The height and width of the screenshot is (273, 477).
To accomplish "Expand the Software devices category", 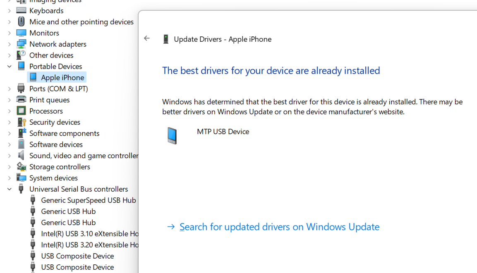I will coord(9,145).
